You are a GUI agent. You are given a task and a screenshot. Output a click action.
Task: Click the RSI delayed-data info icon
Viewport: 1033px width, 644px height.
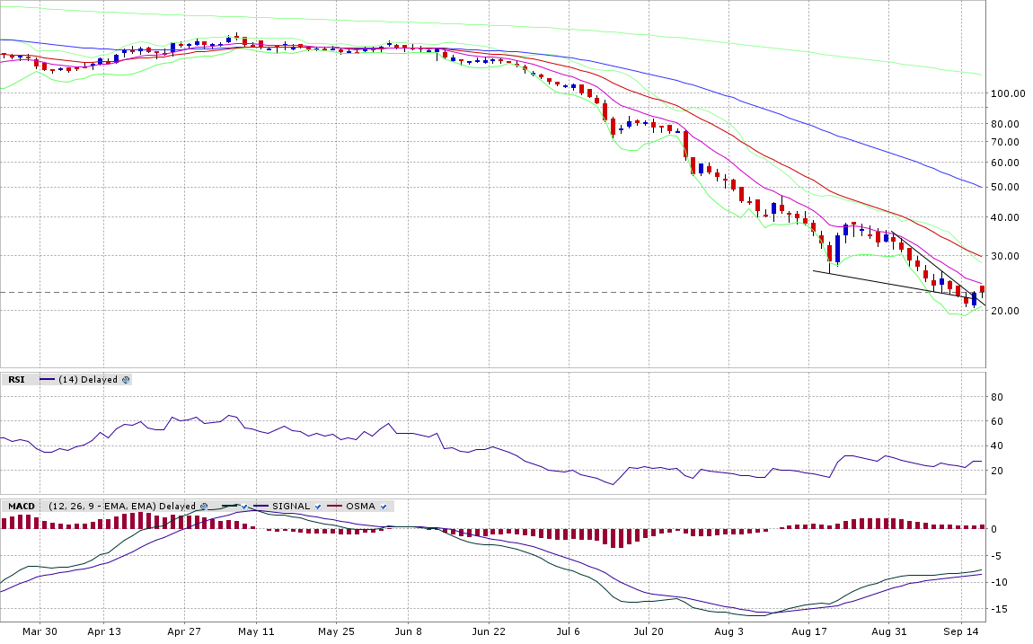(126, 380)
